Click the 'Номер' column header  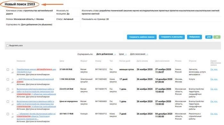[98, 61]
